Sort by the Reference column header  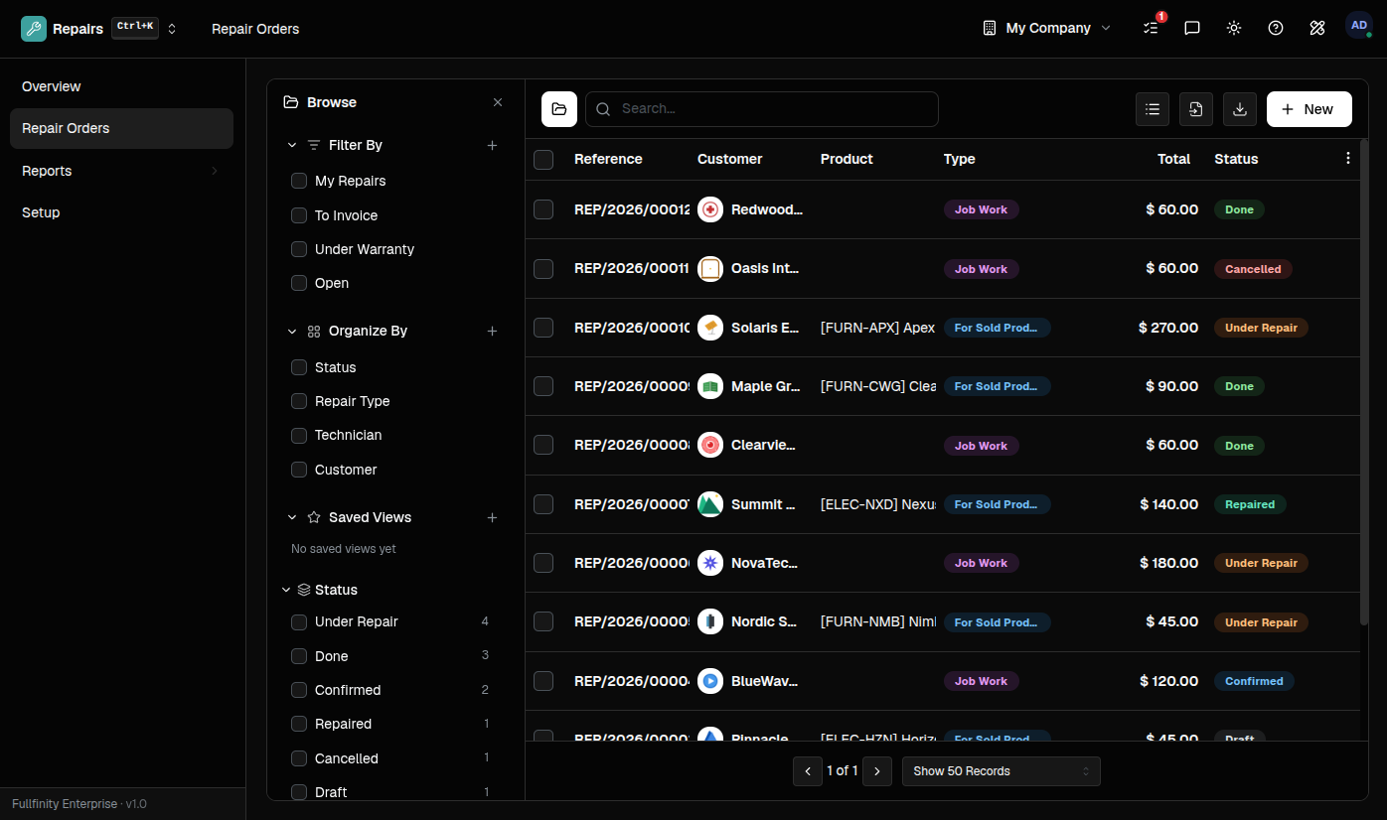point(608,159)
